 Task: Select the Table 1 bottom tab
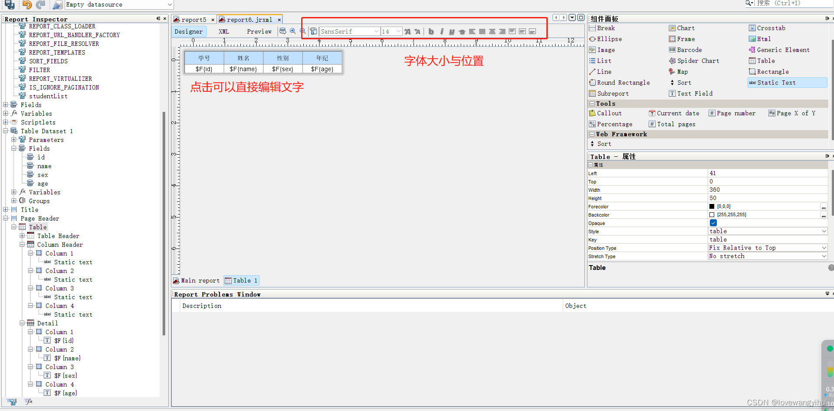point(242,280)
